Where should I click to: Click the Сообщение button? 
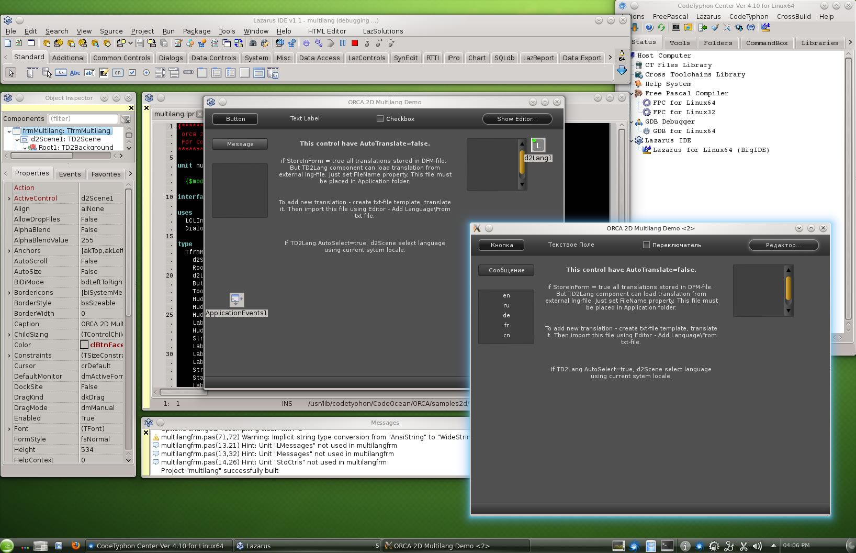tap(506, 270)
